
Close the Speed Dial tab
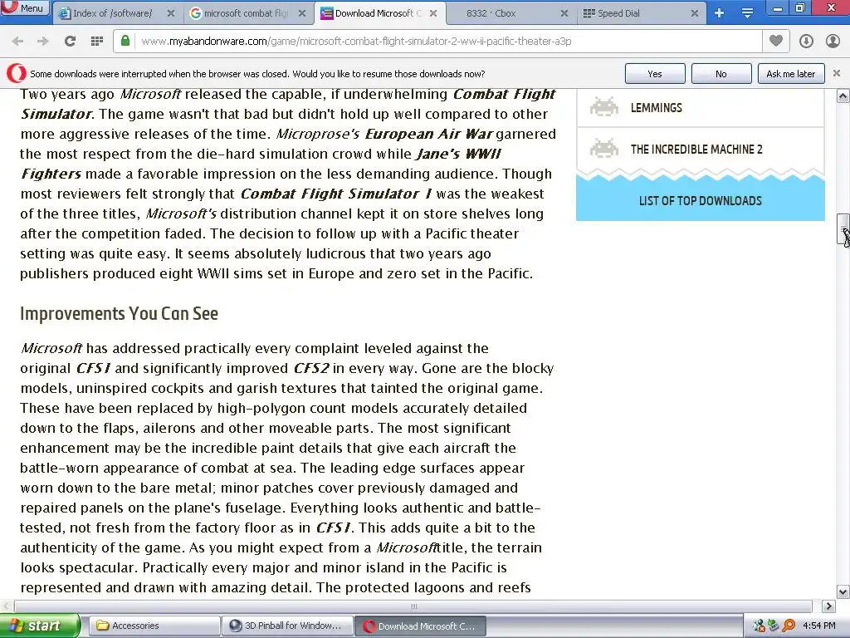695,13
